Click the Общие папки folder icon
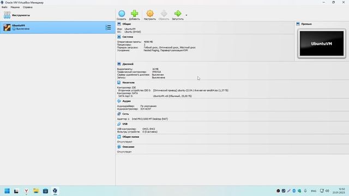 click(x=119, y=137)
